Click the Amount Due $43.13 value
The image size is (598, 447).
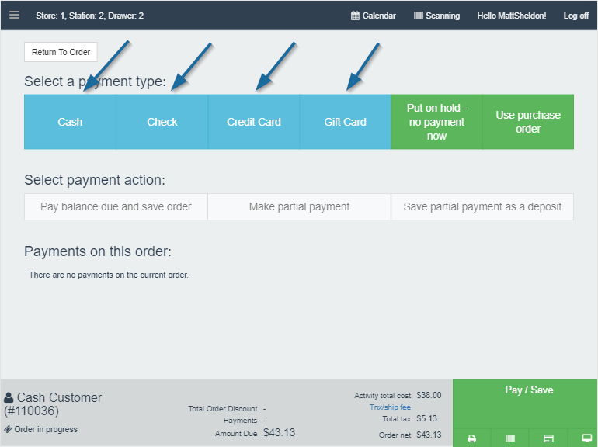pyautogui.click(x=279, y=432)
